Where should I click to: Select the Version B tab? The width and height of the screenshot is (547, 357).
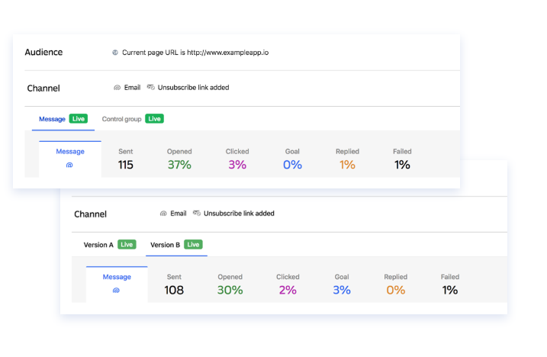176,245
